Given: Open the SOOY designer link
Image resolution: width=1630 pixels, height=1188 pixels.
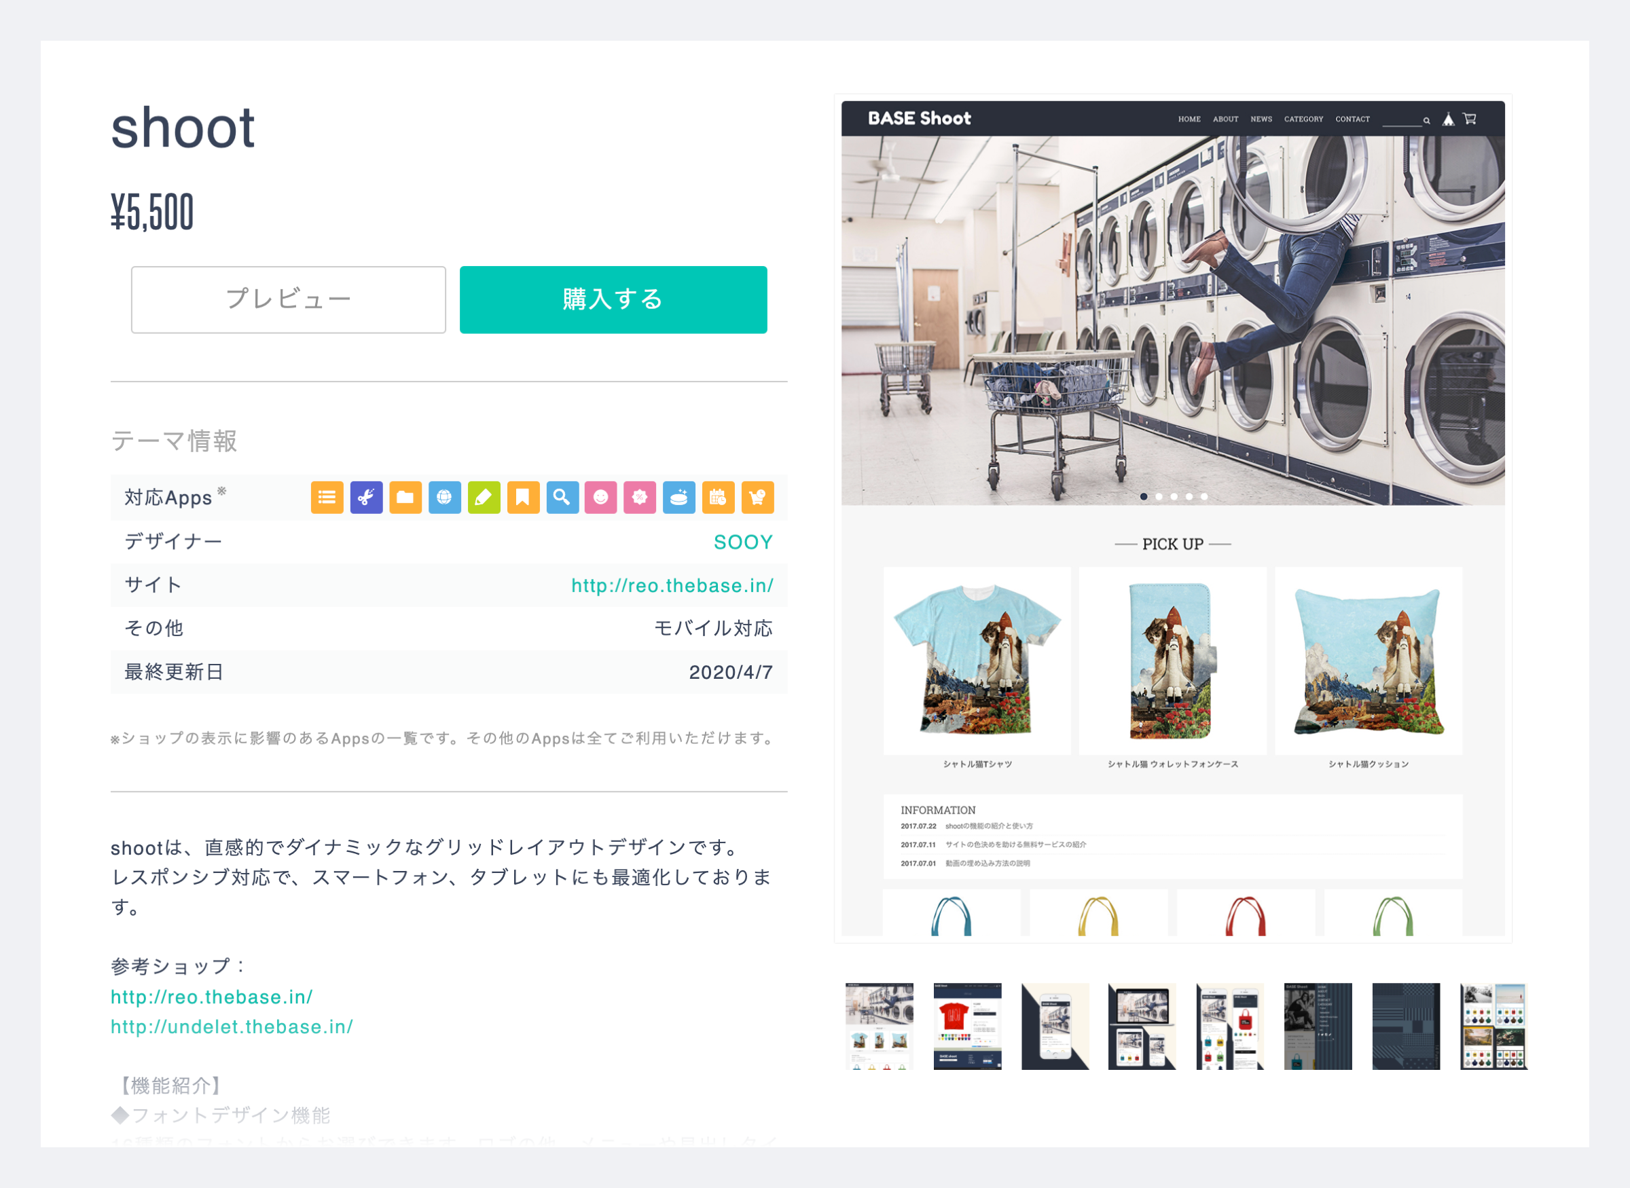Looking at the screenshot, I should click(742, 542).
